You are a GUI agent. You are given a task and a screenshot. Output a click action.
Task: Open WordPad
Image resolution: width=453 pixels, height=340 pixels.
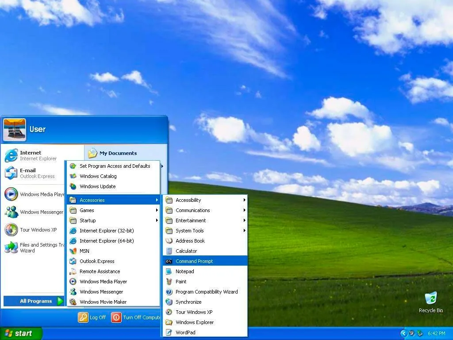185,332
